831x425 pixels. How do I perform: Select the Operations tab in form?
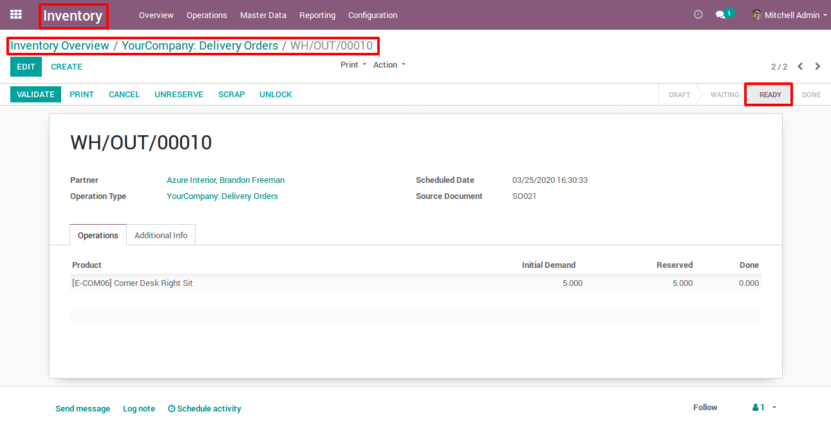click(98, 235)
